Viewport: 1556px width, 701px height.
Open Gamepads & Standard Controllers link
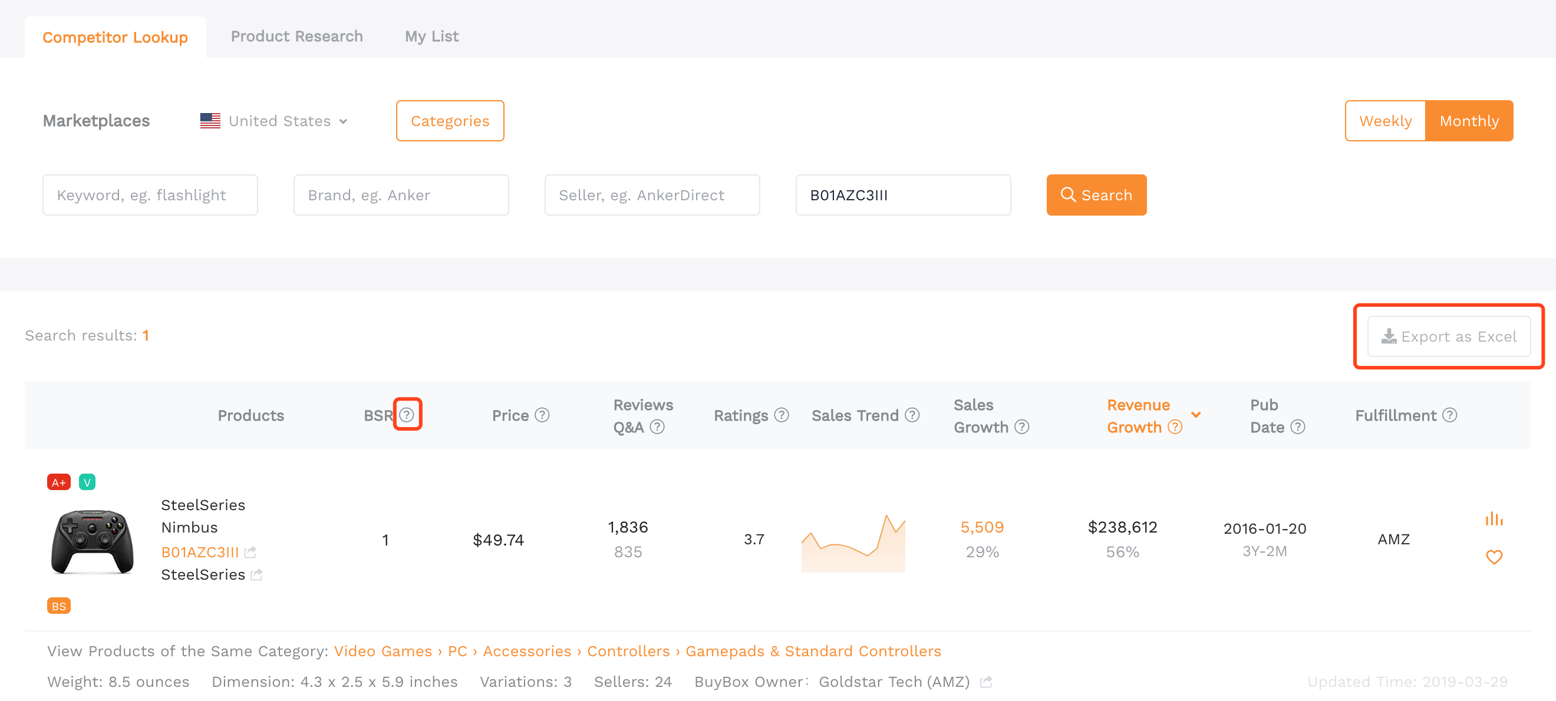point(813,651)
